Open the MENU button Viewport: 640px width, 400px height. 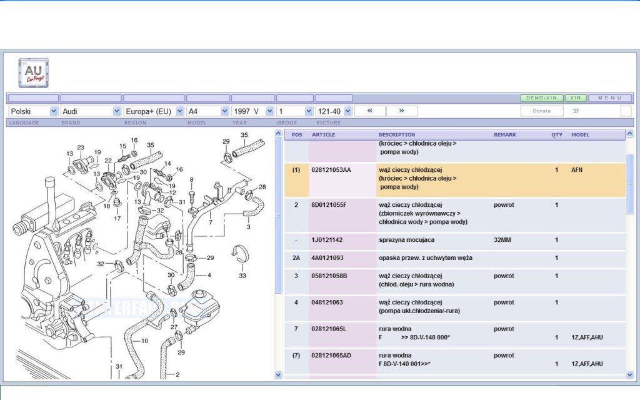click(610, 98)
